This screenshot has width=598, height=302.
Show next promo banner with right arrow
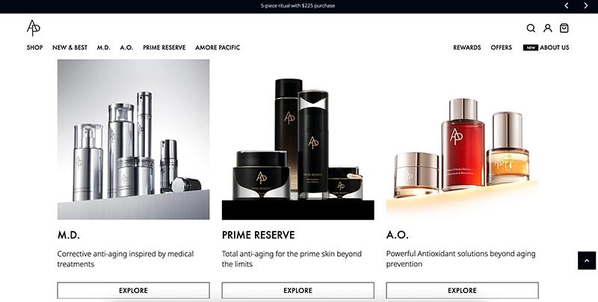coord(586,6)
